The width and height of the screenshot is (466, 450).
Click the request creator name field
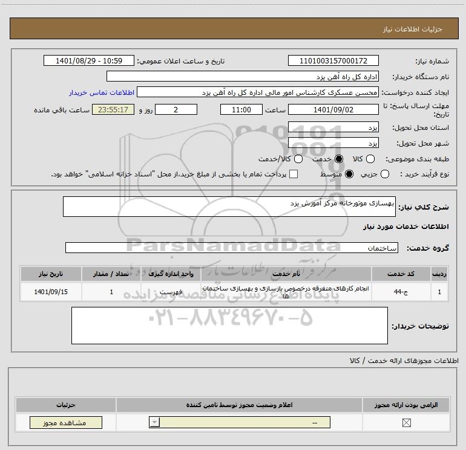(x=258, y=92)
